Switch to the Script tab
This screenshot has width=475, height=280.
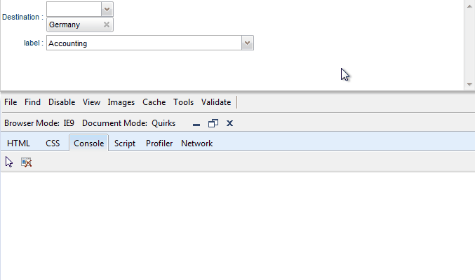tap(125, 143)
